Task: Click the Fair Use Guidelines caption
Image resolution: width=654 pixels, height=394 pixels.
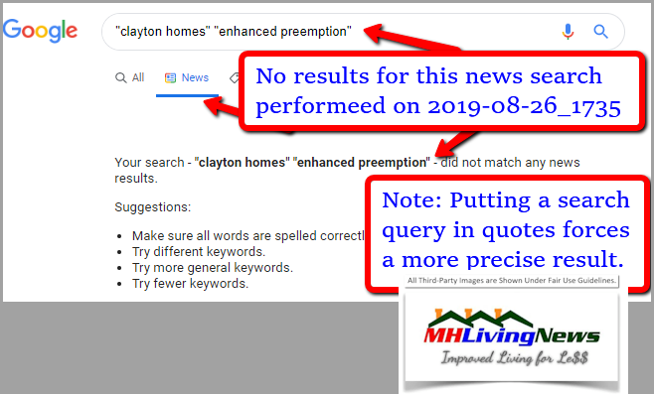Action: tap(512, 281)
